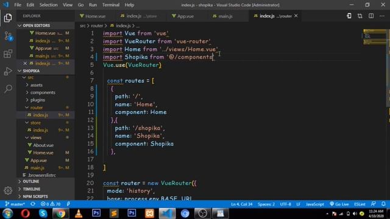
Task: Click the lightning icon in status bar
Action: [x=68, y=204]
